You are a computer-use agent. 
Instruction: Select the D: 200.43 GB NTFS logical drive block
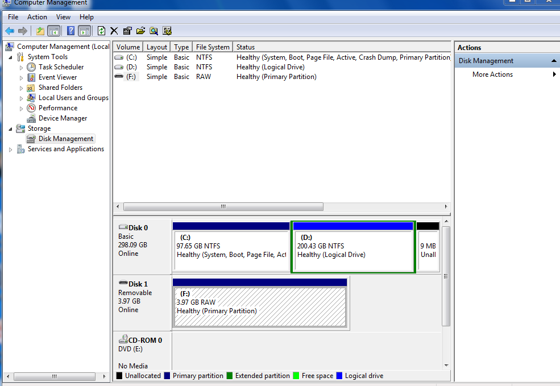(x=353, y=247)
